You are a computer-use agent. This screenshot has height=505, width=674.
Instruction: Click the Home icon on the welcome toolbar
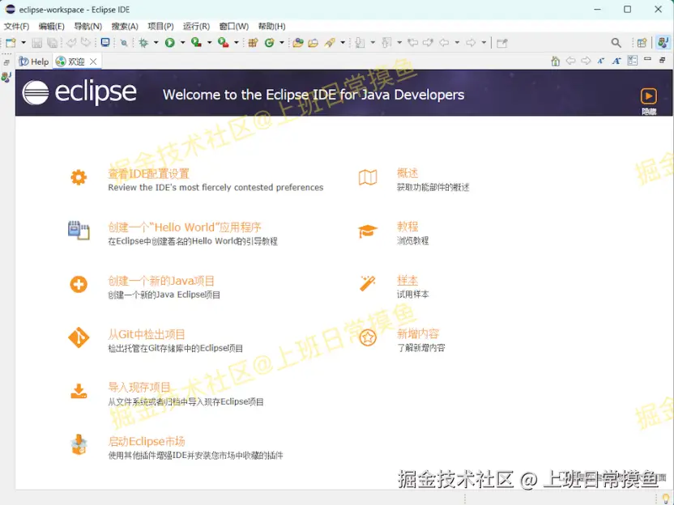click(x=556, y=61)
